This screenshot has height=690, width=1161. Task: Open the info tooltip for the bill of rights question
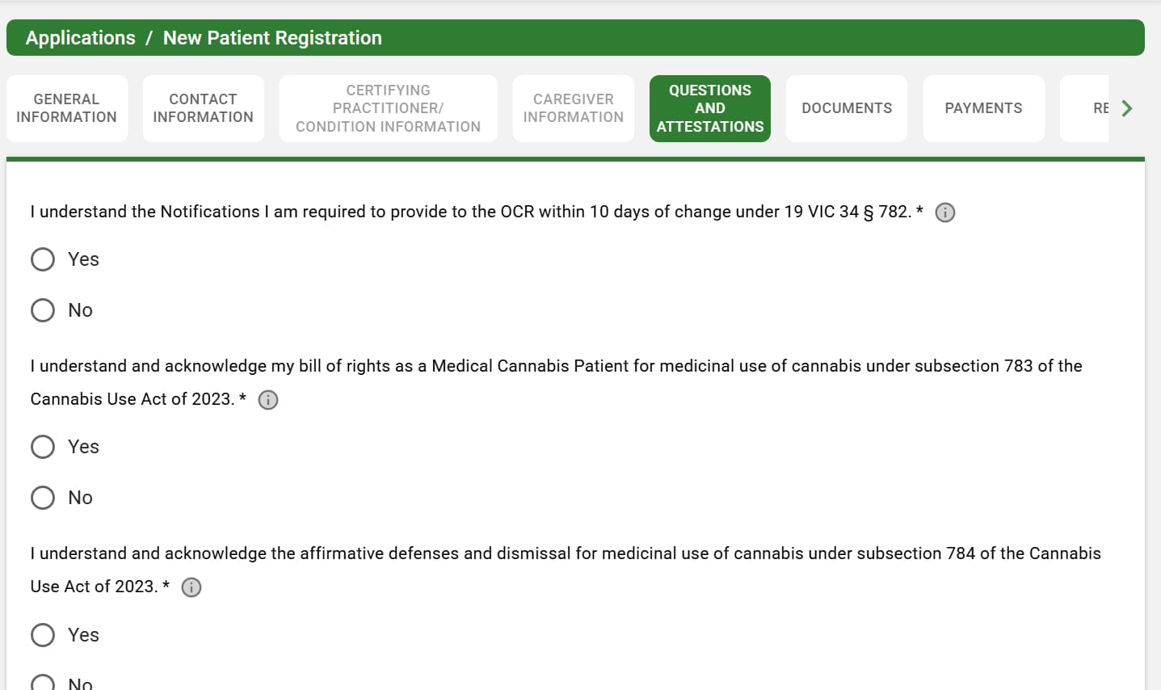click(267, 399)
